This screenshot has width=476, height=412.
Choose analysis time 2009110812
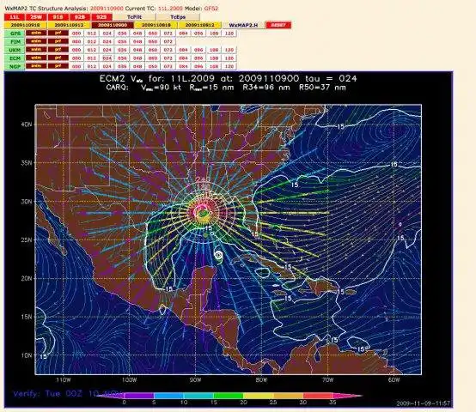(x=200, y=25)
